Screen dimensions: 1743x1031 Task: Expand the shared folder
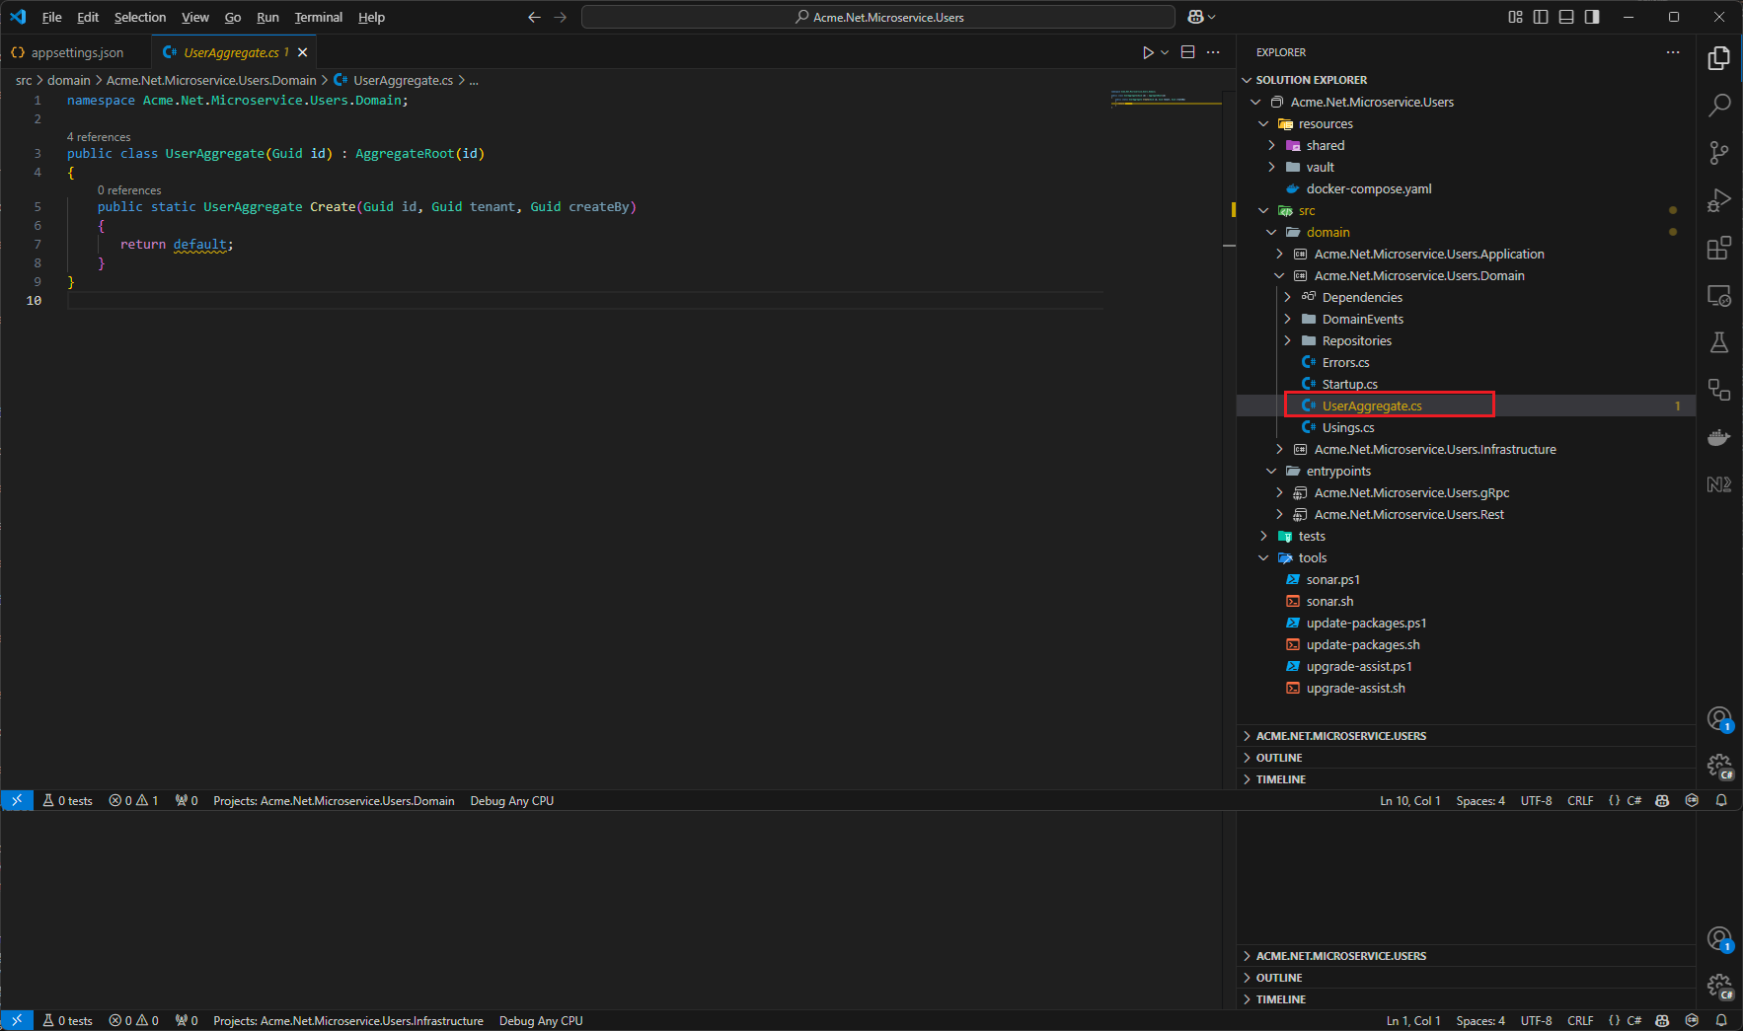[1271, 145]
